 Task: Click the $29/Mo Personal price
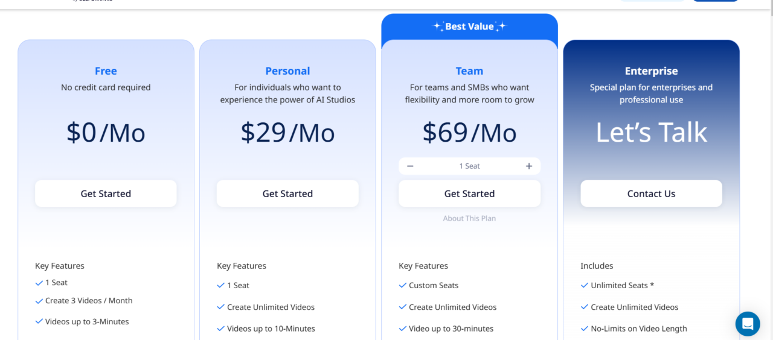pos(287,133)
